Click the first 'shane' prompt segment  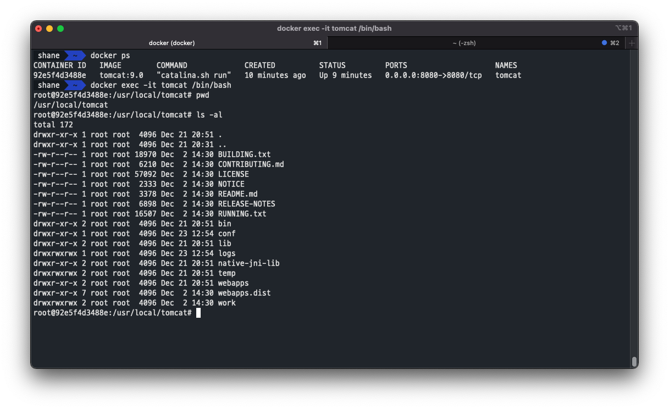coord(48,56)
